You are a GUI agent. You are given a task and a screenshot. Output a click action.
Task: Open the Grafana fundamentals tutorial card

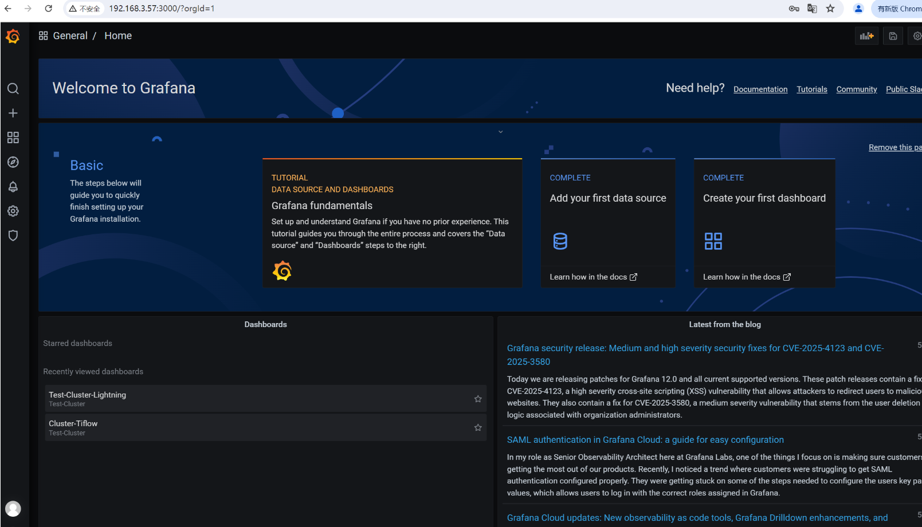pyautogui.click(x=392, y=223)
